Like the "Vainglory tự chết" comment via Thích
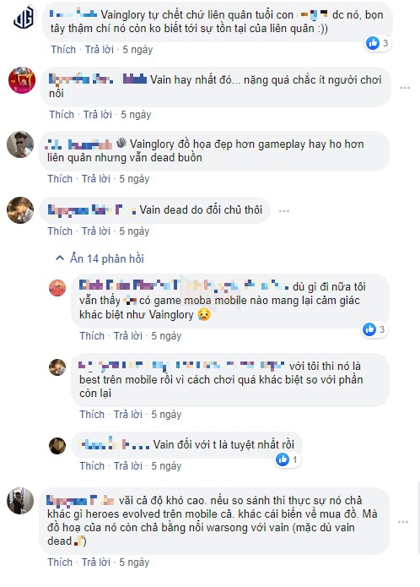Viewport: 420px width, 587px height. pos(63,50)
